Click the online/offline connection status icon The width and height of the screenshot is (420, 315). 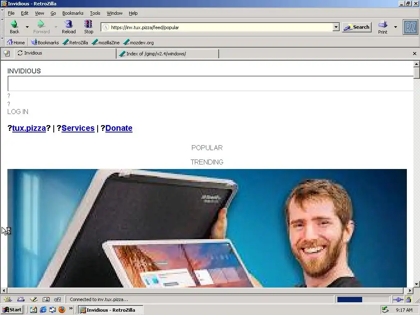coord(398,299)
